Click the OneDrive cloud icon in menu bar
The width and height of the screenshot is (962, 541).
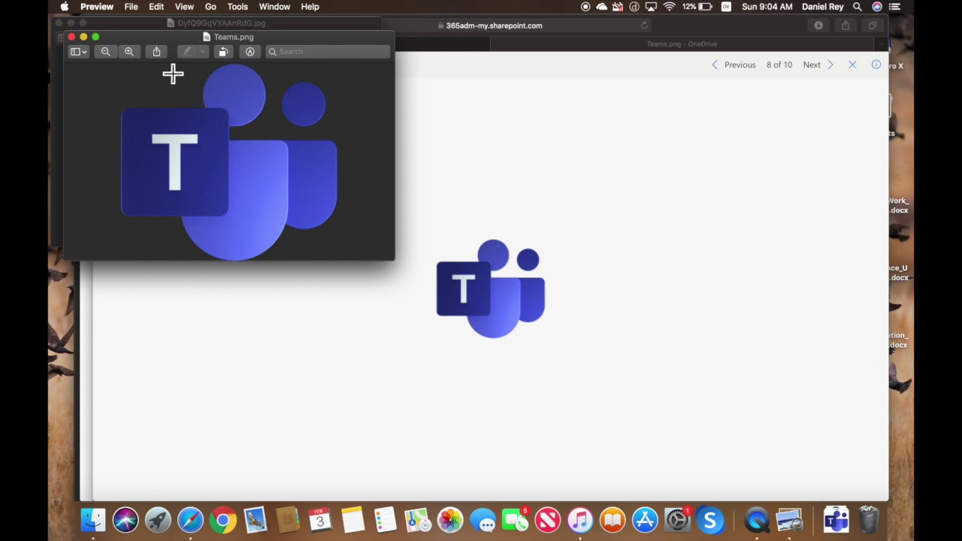601,7
